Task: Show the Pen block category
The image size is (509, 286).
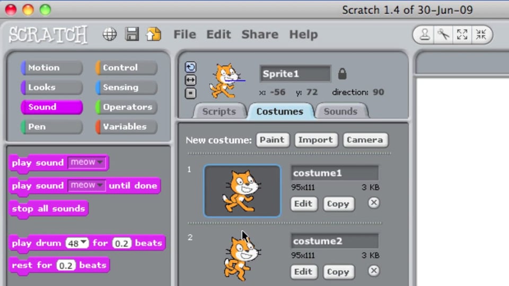Action: (x=51, y=127)
